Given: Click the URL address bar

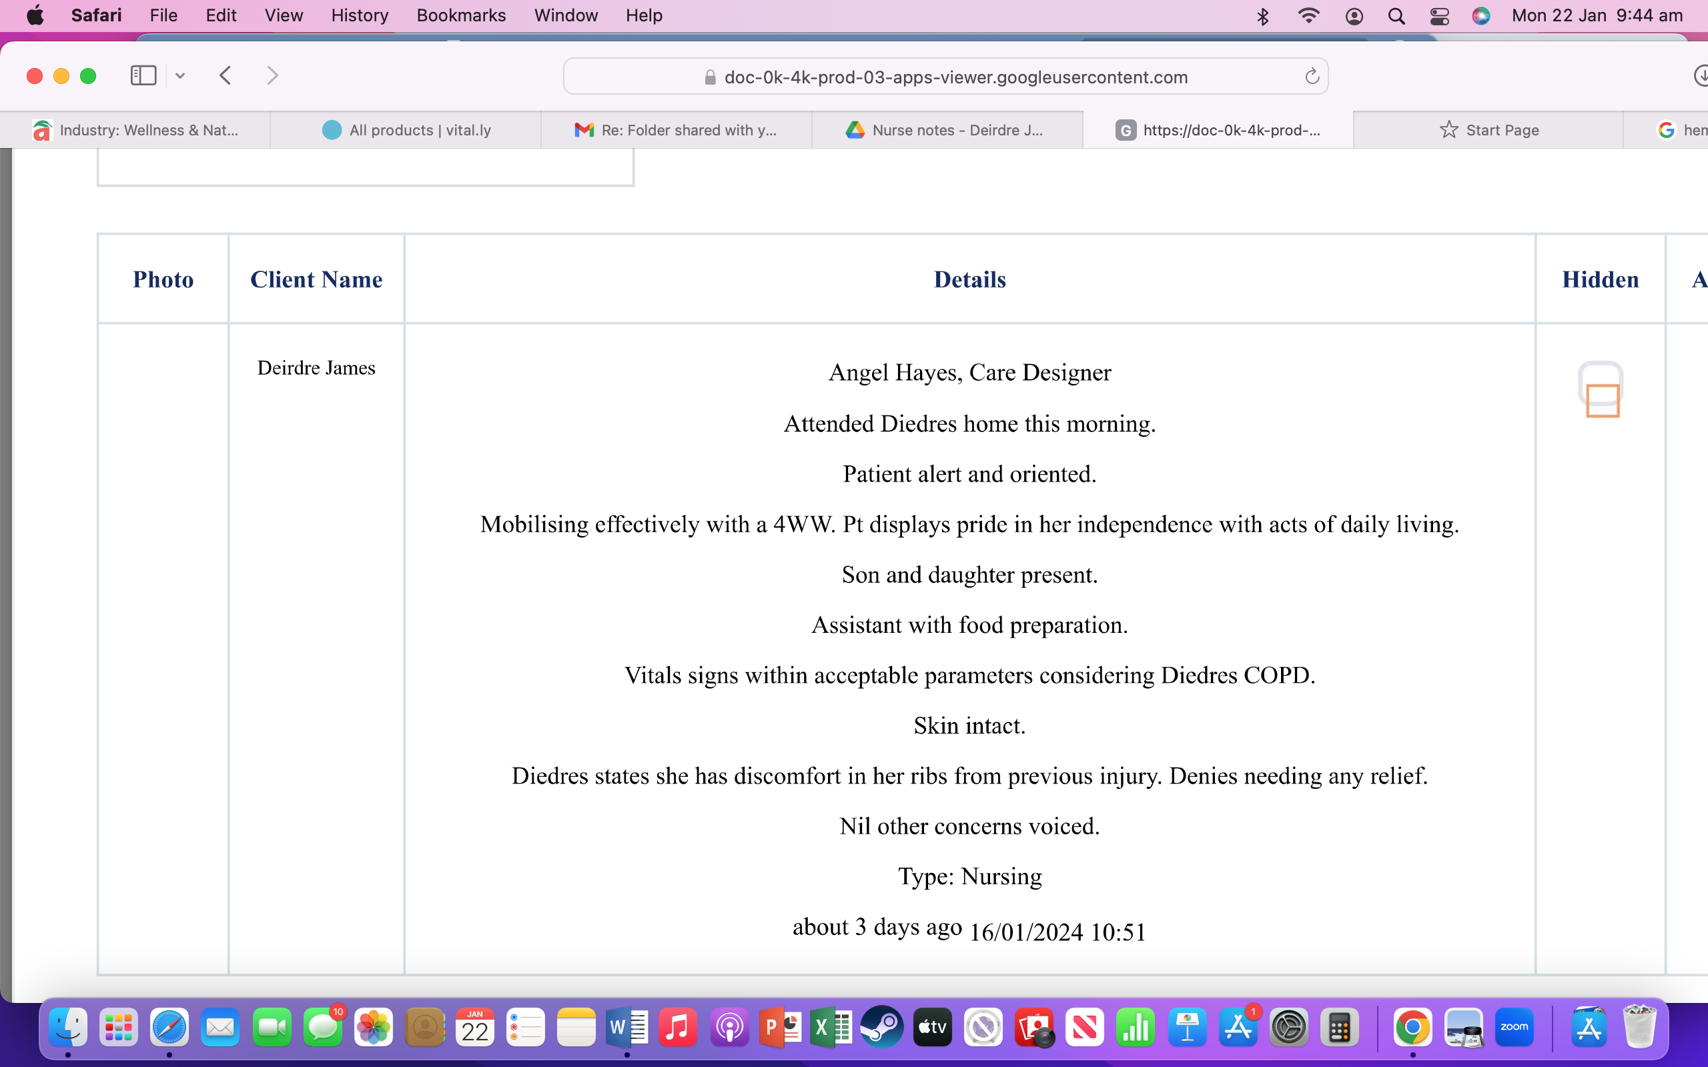Looking at the screenshot, I should point(946,77).
